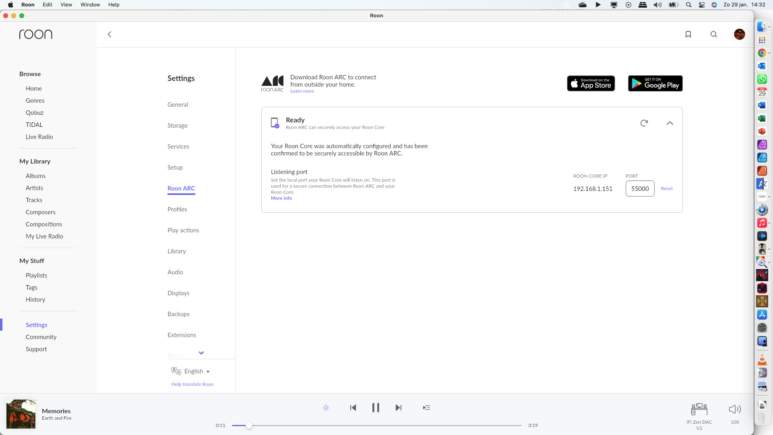Screen dimensions: 773x435
Task: Toggle Roon Radio sparkle icon
Action: point(326,408)
